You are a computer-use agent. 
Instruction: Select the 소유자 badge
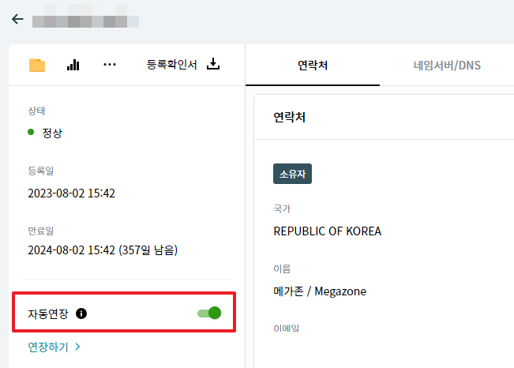[292, 174]
